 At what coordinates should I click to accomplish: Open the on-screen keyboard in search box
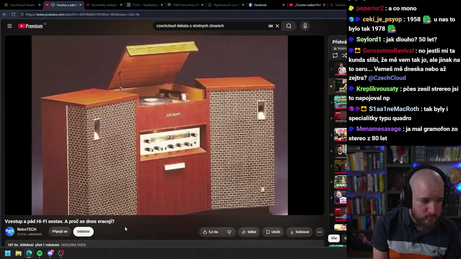(270, 26)
